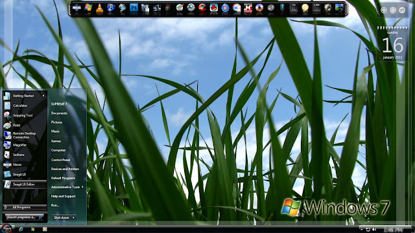Click middle snowflake button above calendar gadget

tap(393, 10)
